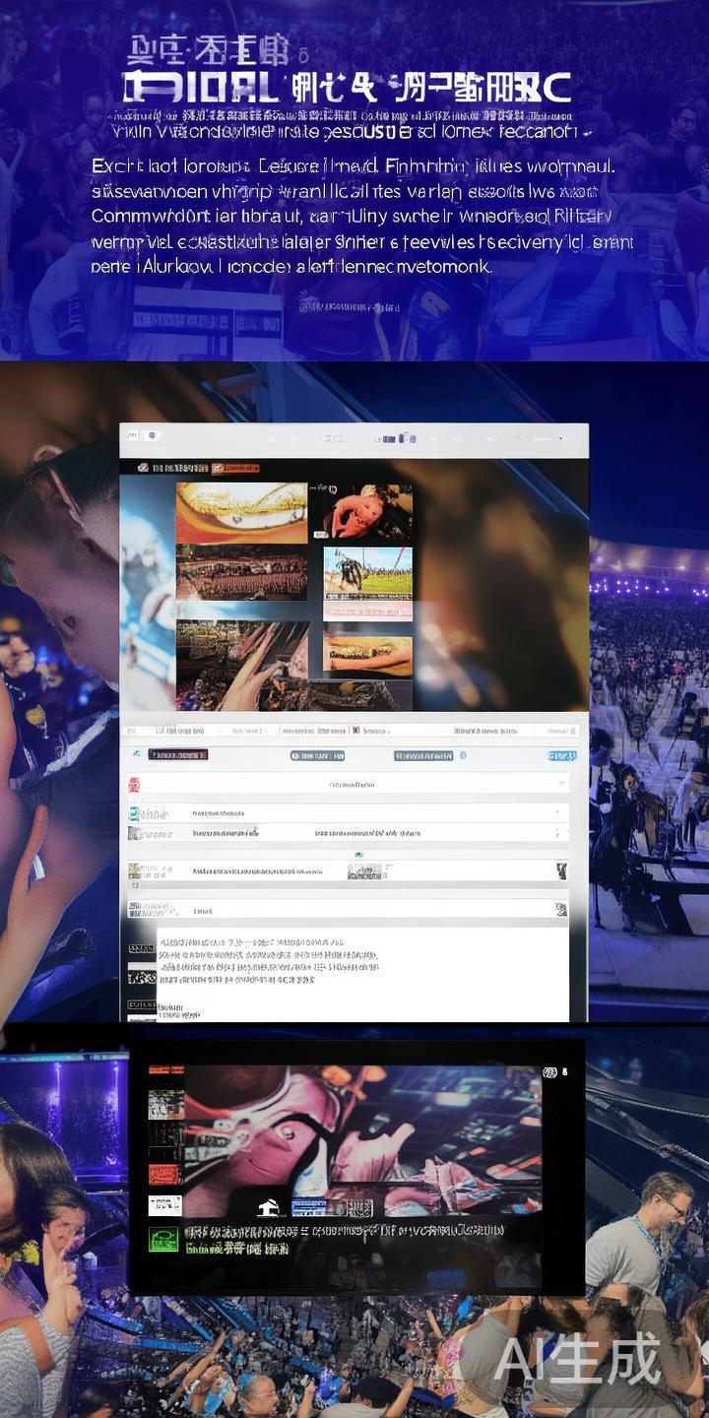Click the small blue info icon in the filter row
Screen dimensions: 709x1418
[x=463, y=755]
